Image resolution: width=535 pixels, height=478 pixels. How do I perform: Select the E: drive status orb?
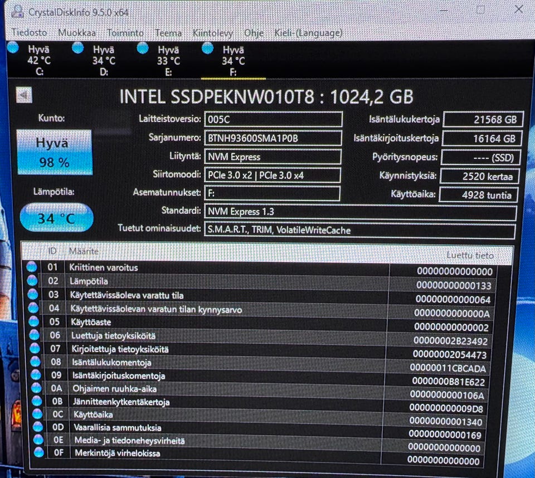tap(143, 48)
